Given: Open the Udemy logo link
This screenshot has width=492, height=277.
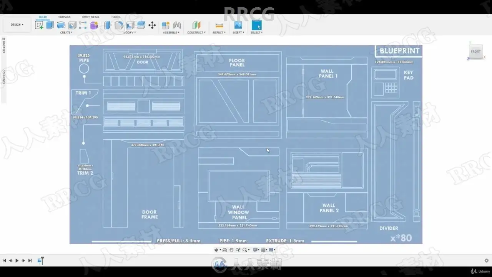Looking at the screenshot, I should pyautogui.click(x=480, y=272).
